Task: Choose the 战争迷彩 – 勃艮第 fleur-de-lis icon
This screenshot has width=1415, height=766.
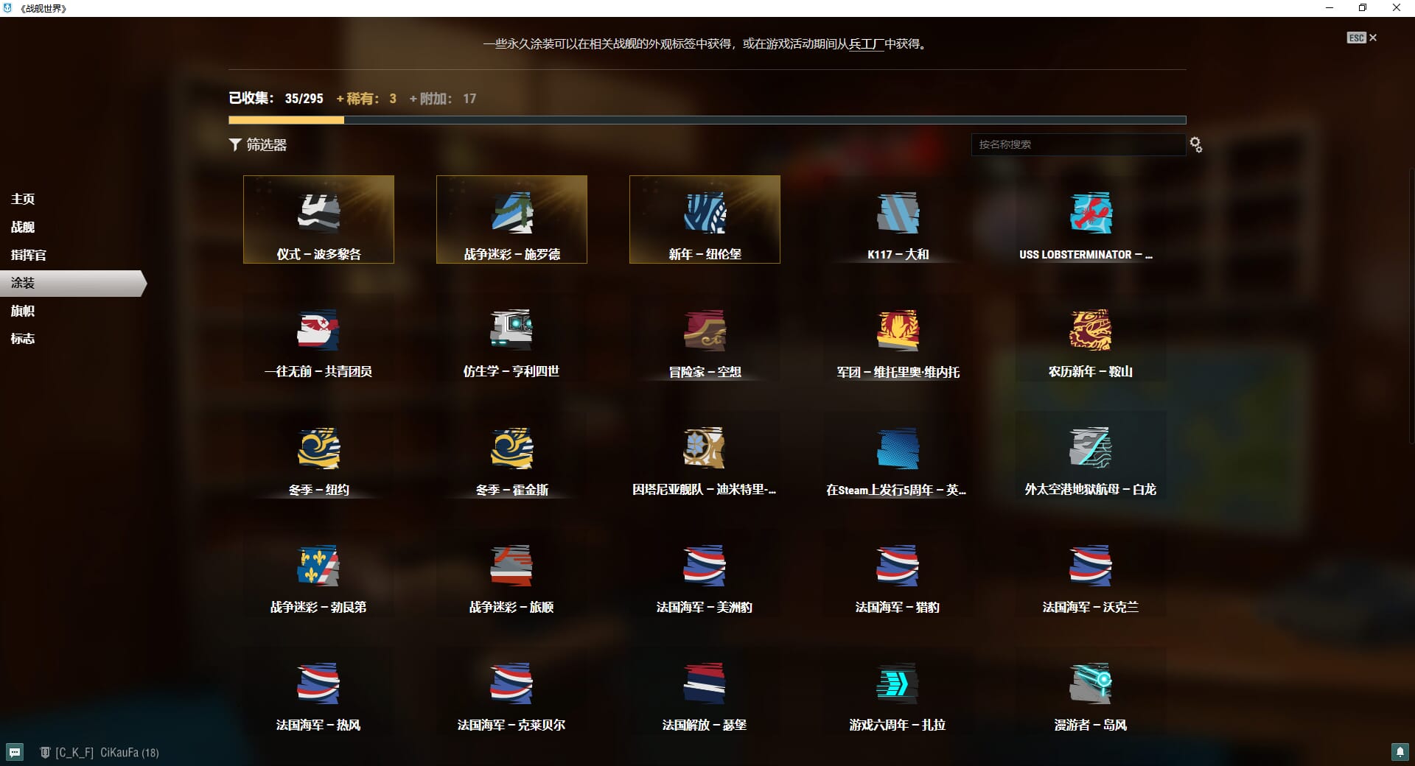Action: (x=318, y=566)
